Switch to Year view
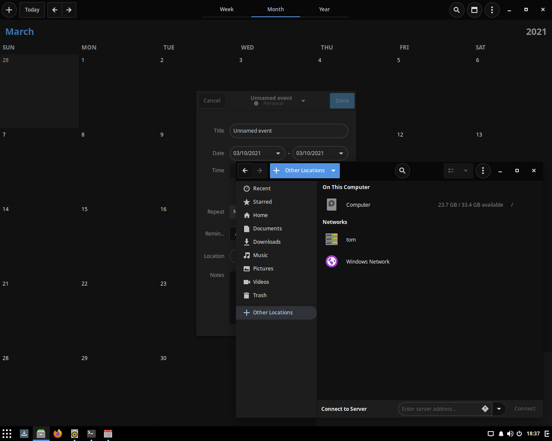Image resolution: width=552 pixels, height=441 pixels. (324, 9)
